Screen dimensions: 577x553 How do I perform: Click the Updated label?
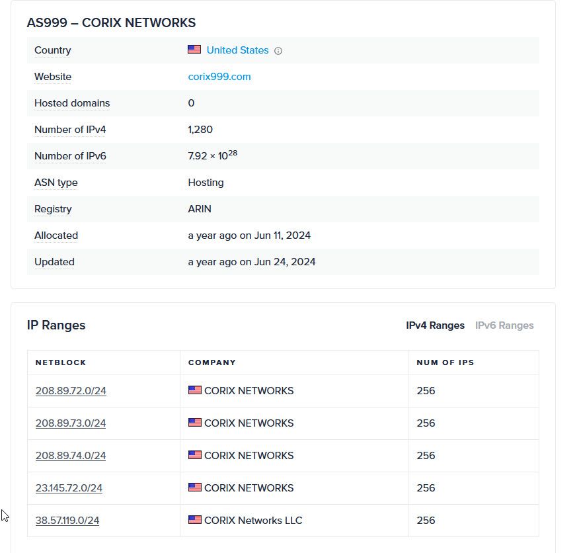point(54,262)
